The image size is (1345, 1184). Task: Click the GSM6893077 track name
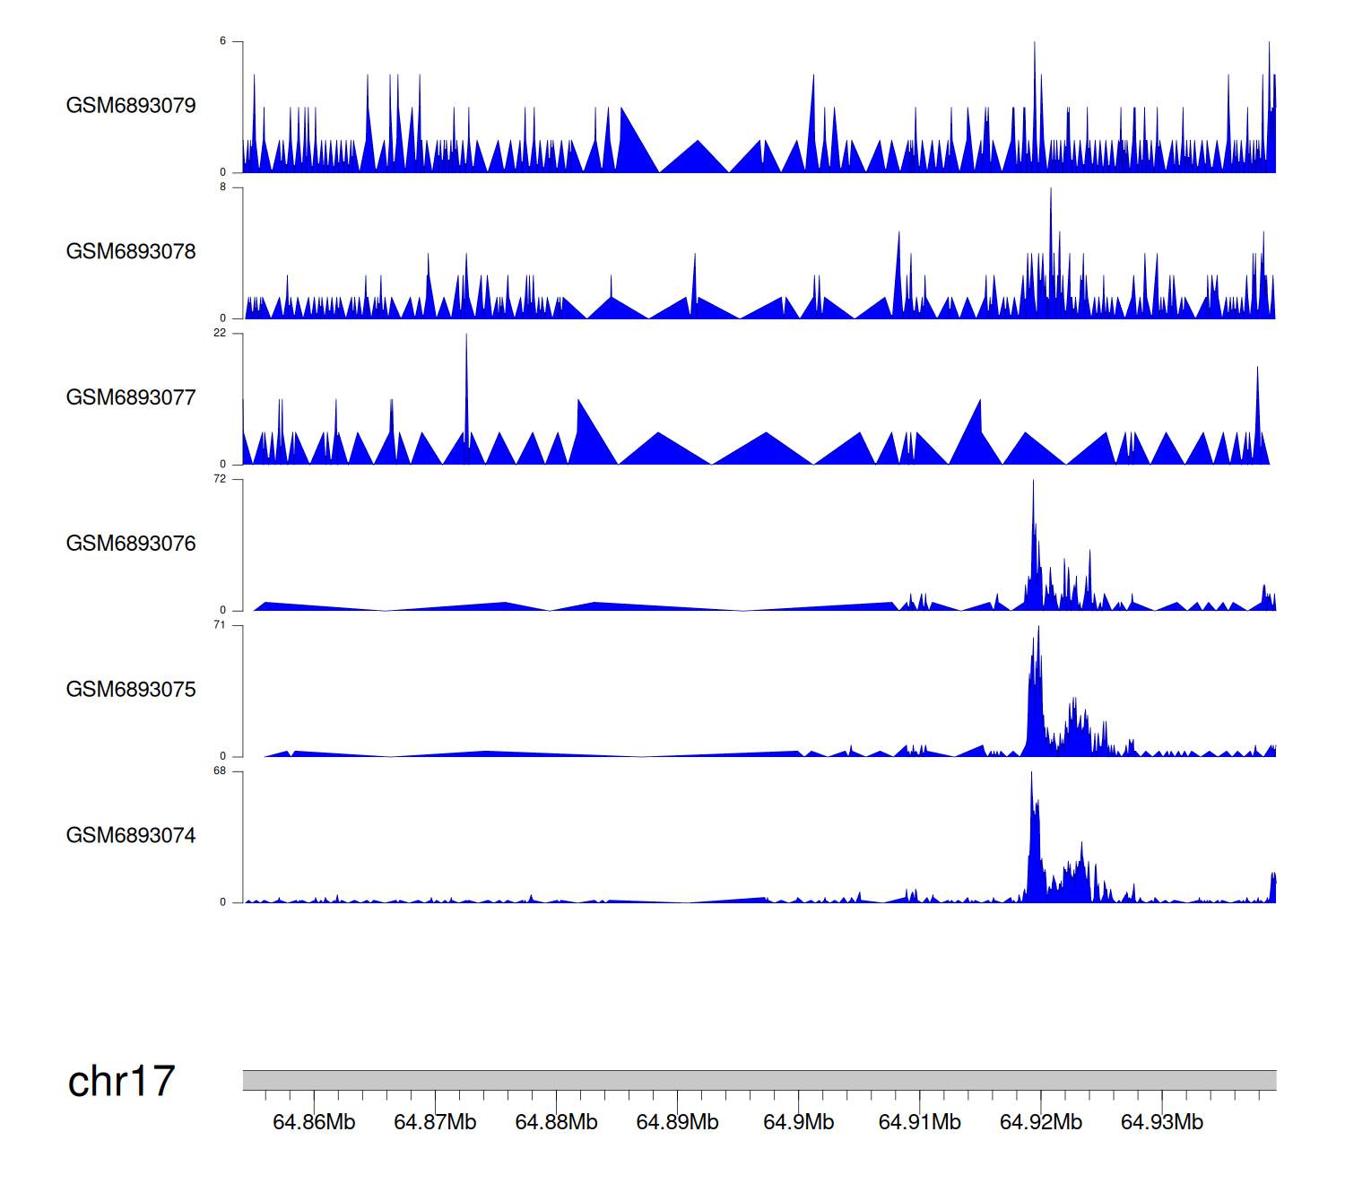pyautogui.click(x=131, y=397)
